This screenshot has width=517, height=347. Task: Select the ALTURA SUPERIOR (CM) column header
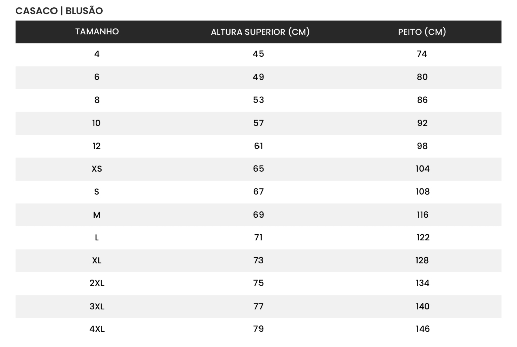point(260,32)
